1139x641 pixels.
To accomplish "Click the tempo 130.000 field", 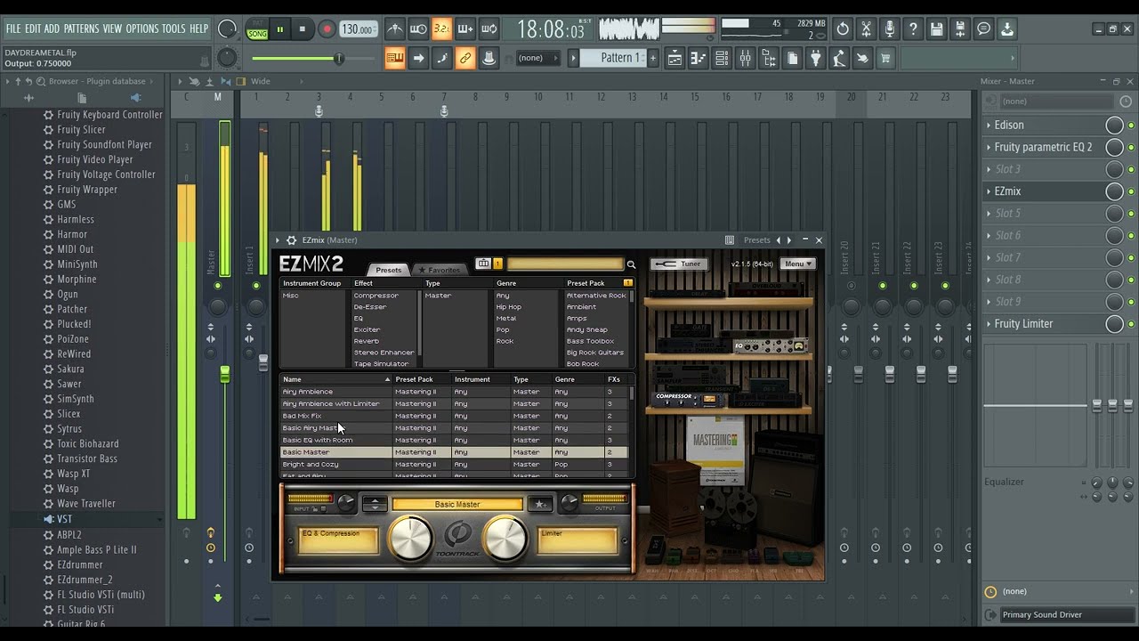I will point(358,29).
